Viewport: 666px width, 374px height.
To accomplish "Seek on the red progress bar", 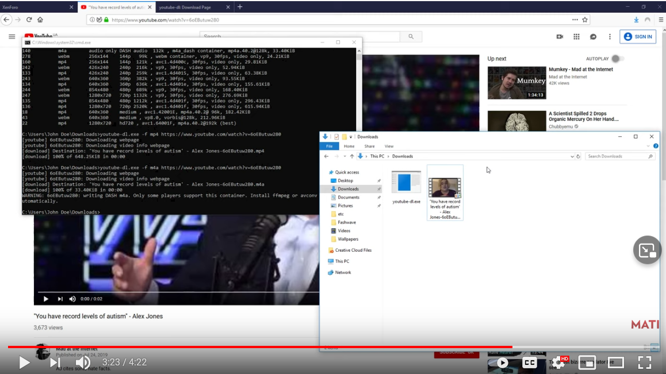I will tap(260, 347).
